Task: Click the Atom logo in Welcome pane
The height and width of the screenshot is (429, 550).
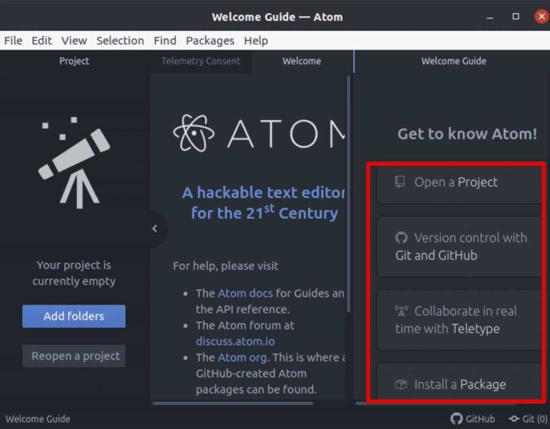Action: click(x=193, y=133)
